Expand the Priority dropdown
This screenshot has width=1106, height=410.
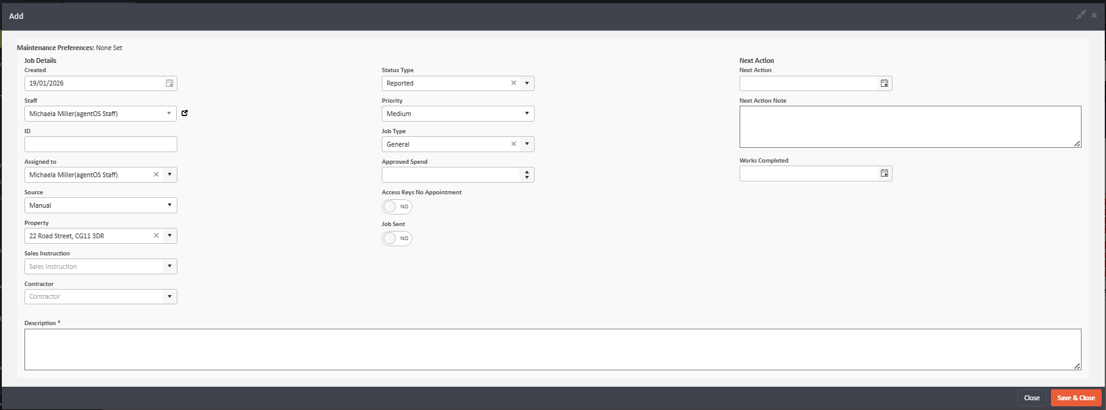pyautogui.click(x=526, y=114)
